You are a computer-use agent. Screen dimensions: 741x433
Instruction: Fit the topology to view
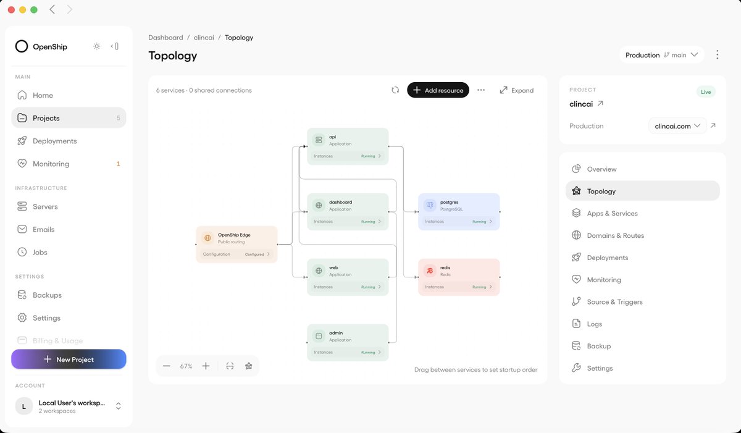(230, 366)
